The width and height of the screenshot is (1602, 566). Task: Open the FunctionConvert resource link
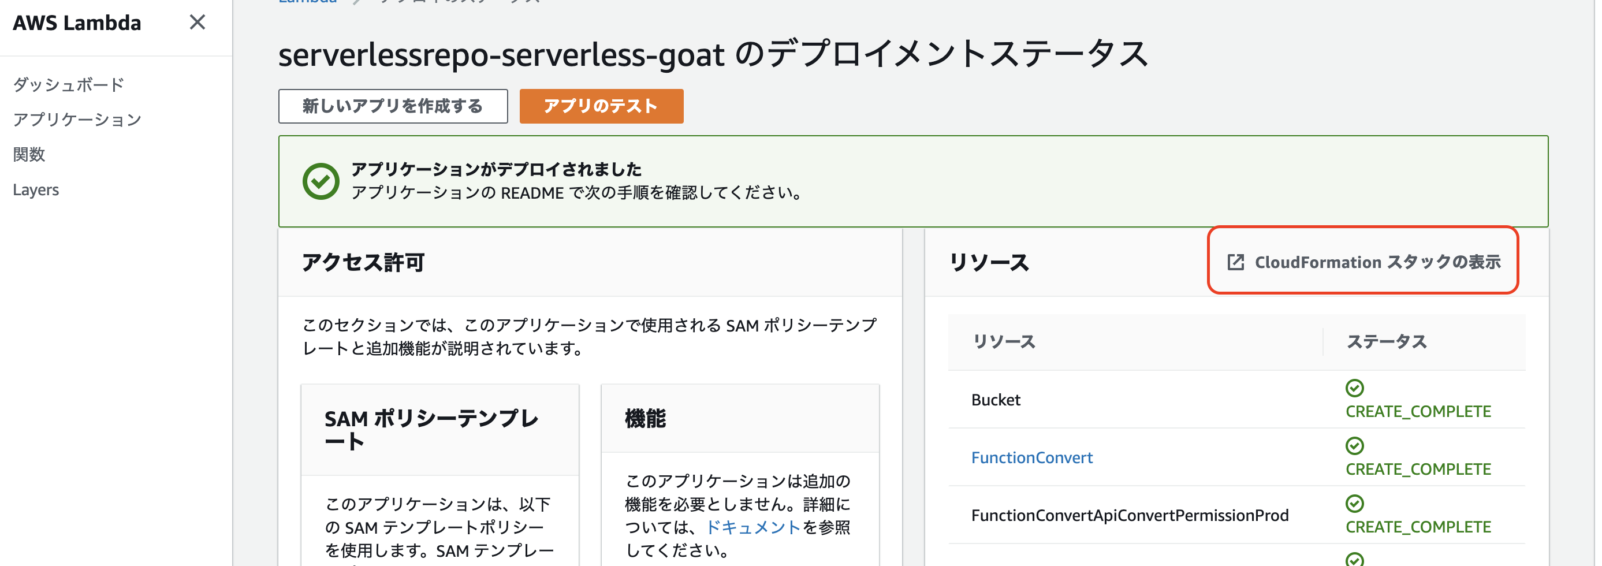pos(1032,458)
